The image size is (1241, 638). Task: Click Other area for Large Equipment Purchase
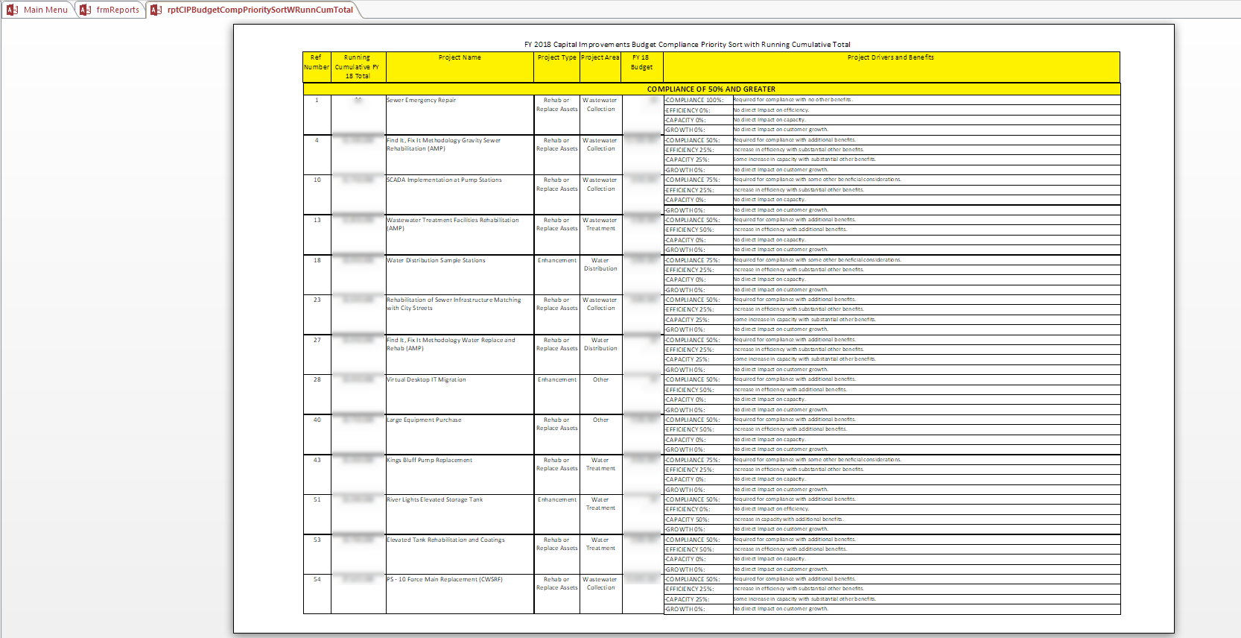(600, 420)
